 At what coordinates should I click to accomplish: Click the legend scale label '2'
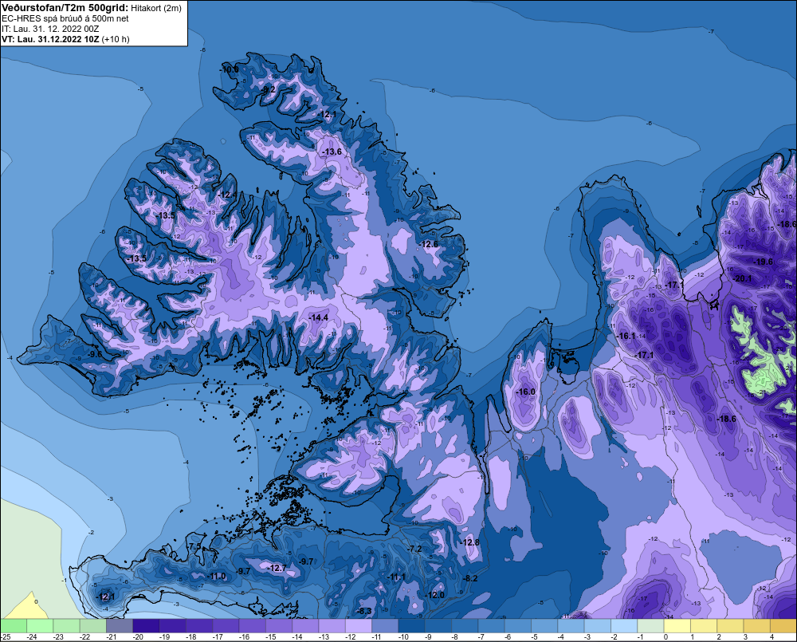point(719,637)
